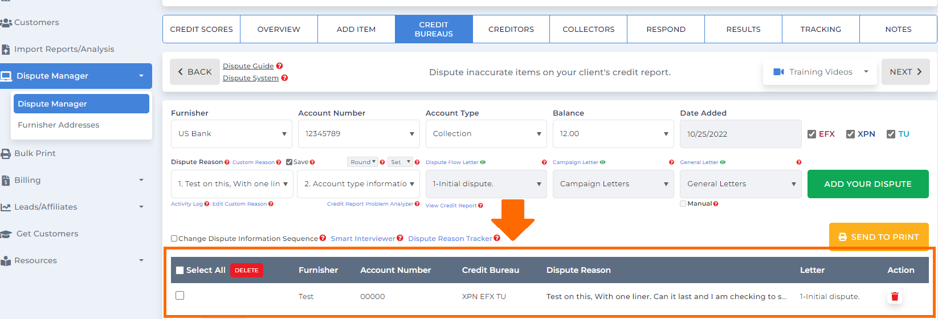This screenshot has width=938, height=319.
Task: Click help icon next to Activity Log
Action: tap(207, 204)
